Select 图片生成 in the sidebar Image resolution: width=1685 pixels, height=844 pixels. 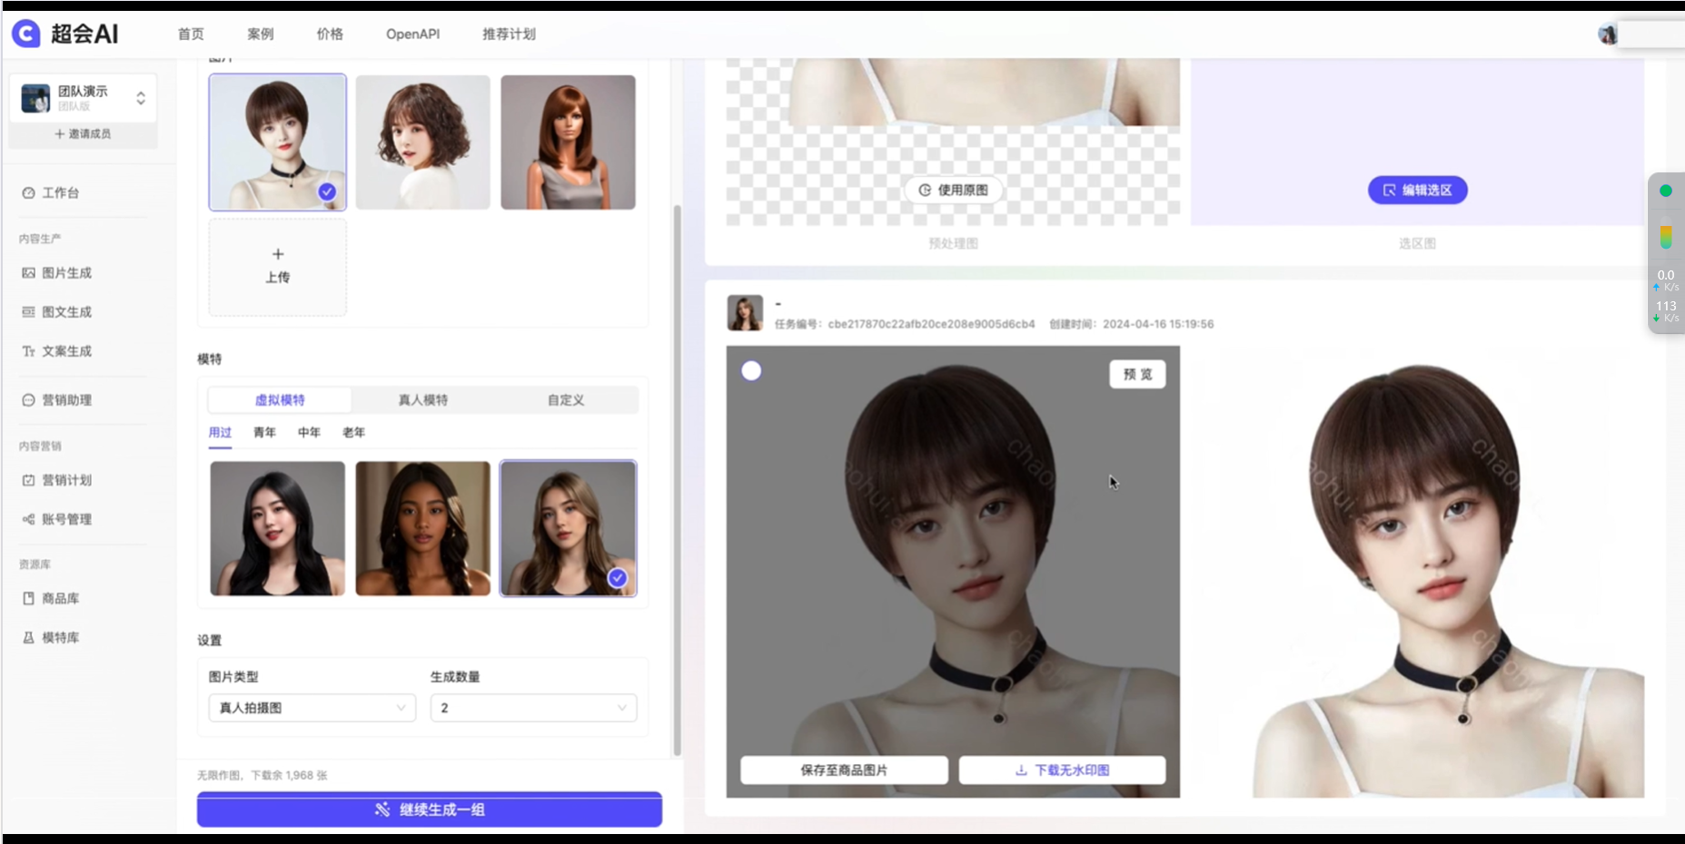(65, 273)
